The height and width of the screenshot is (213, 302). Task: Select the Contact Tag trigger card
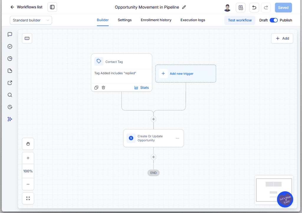coord(122,72)
